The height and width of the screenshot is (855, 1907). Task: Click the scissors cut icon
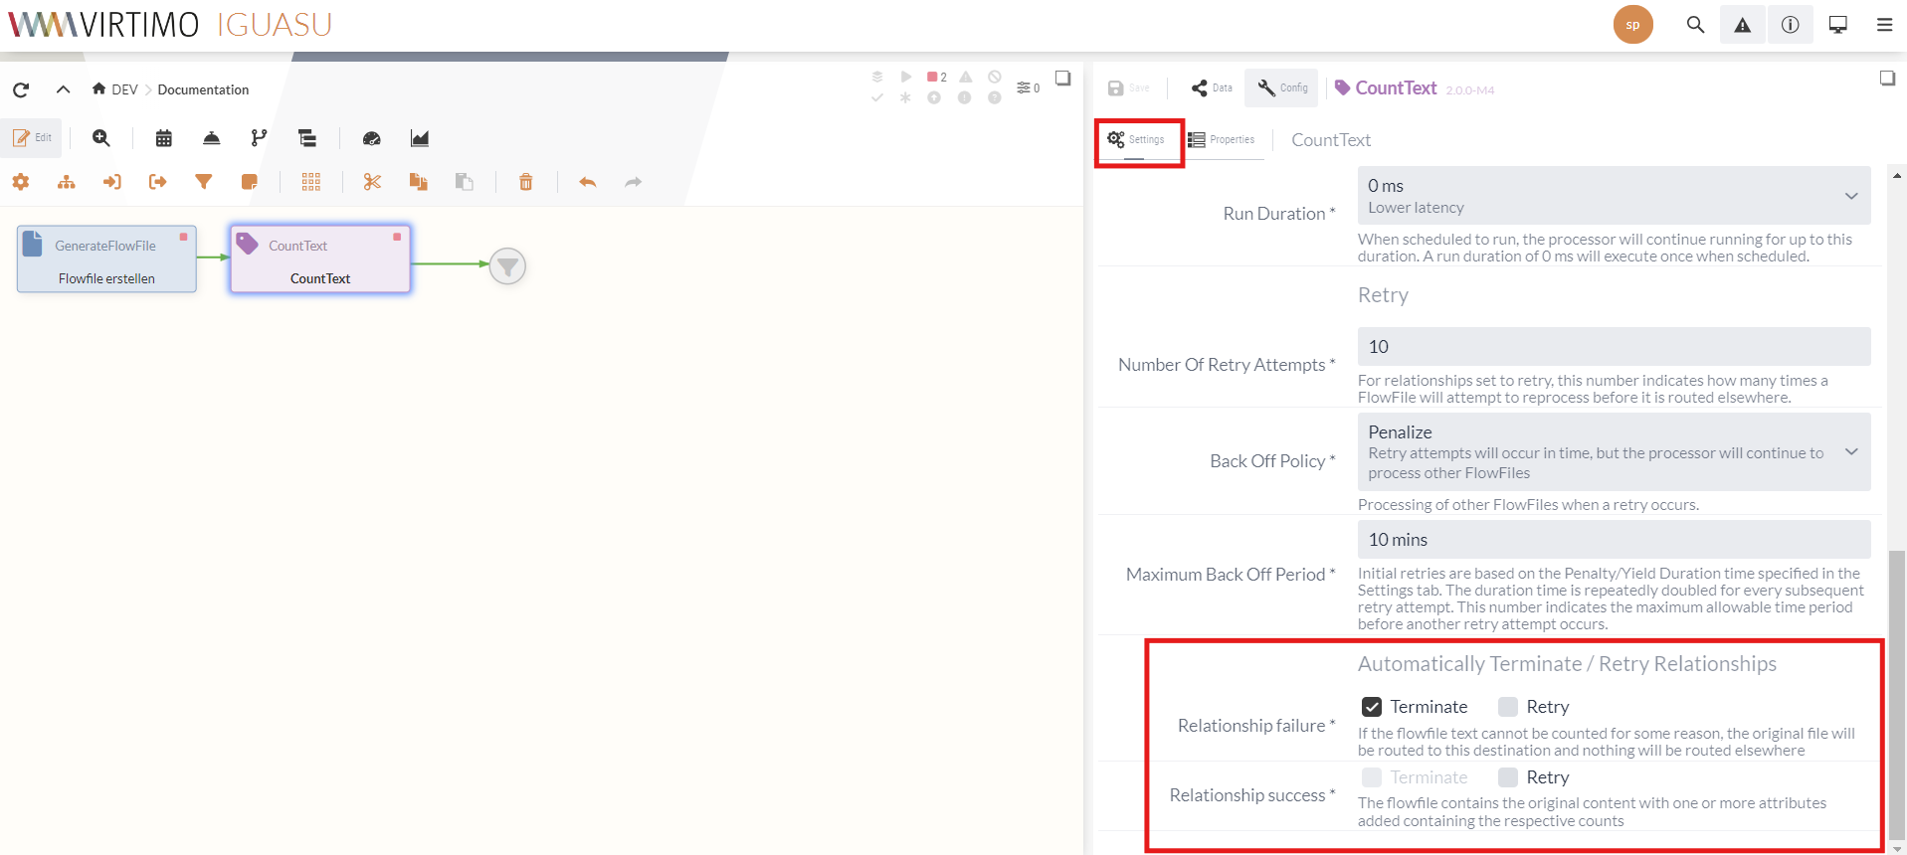tap(372, 182)
